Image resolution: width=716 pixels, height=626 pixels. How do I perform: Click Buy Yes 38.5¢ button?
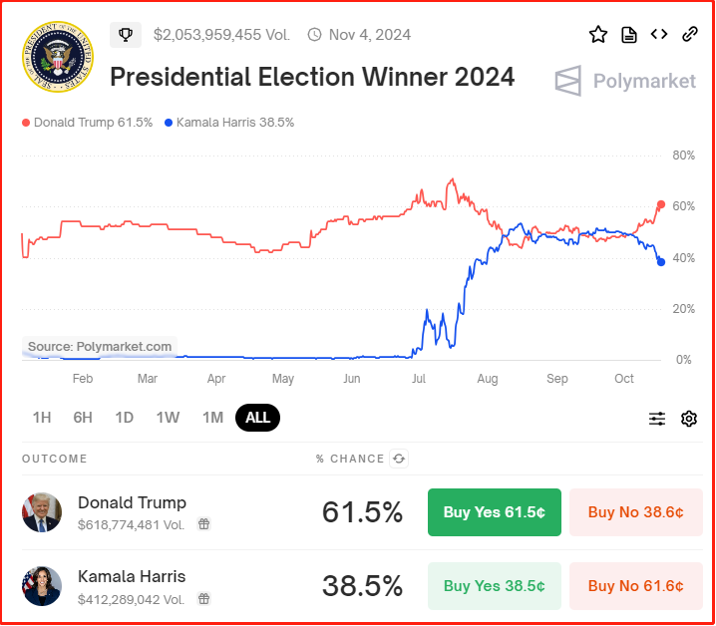click(x=494, y=586)
